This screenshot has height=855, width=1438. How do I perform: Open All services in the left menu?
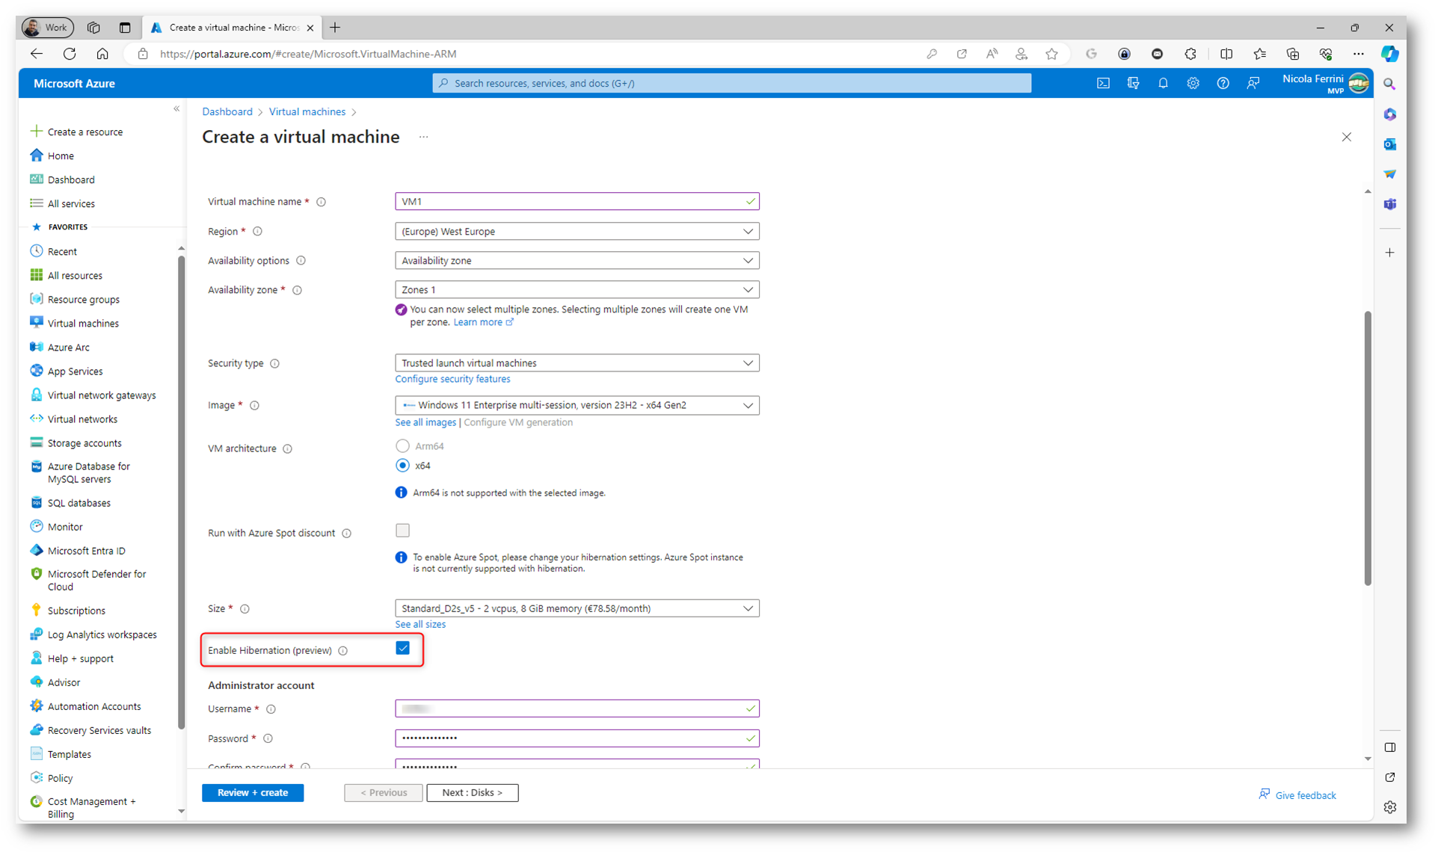click(71, 204)
